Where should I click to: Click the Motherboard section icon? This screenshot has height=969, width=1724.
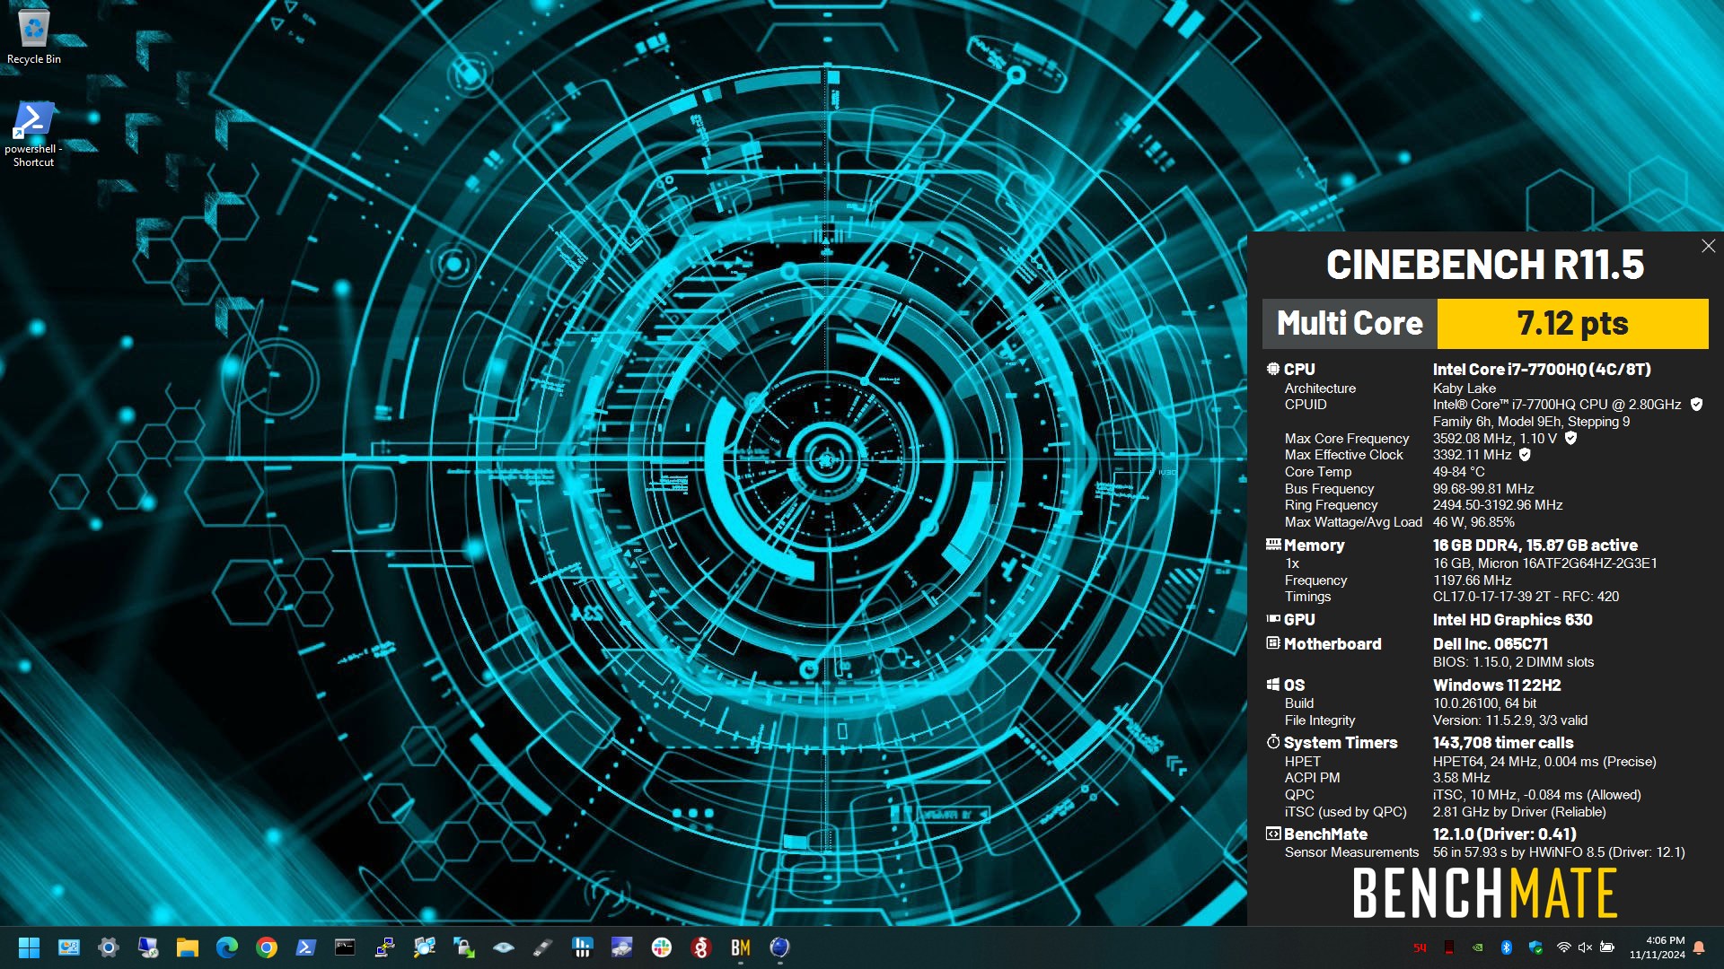tap(1272, 643)
